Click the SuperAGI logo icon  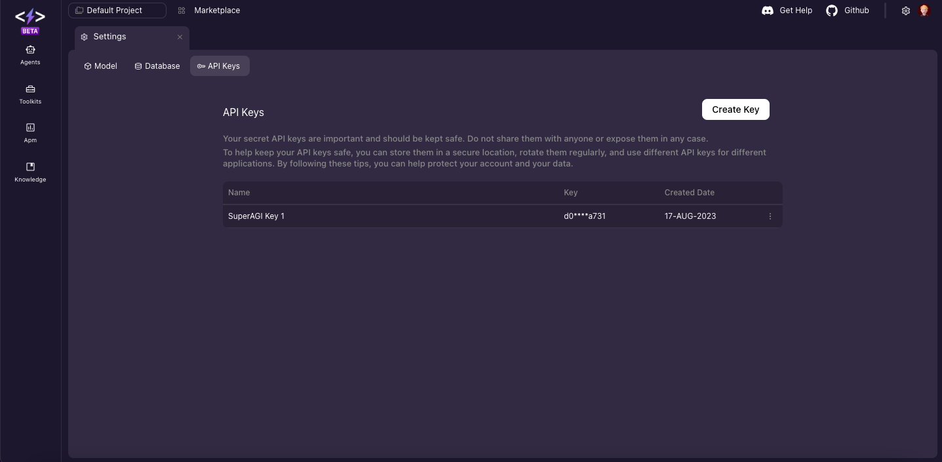pos(30,17)
